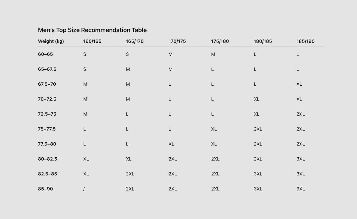The height and width of the screenshot is (219, 357).
Task: Select the 165/170 height column header
Action: click(x=135, y=41)
